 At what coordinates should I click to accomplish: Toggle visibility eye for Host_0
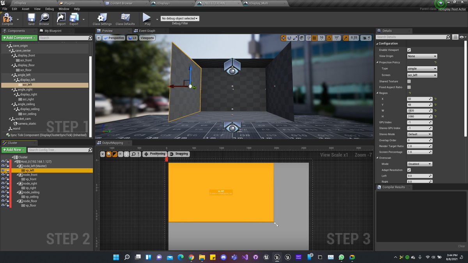tap(3, 161)
